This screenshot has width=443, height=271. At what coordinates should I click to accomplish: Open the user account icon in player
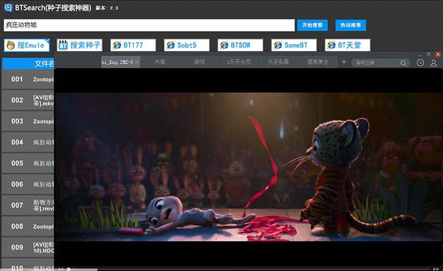click(x=433, y=63)
